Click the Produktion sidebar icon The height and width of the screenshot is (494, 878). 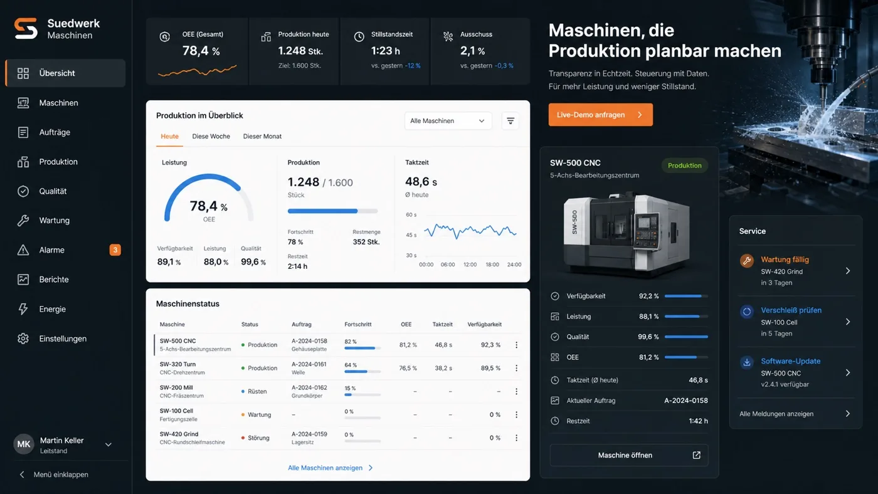pos(23,162)
